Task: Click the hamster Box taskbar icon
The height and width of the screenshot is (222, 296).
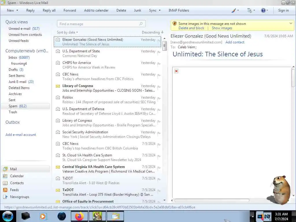Action: coord(97,216)
